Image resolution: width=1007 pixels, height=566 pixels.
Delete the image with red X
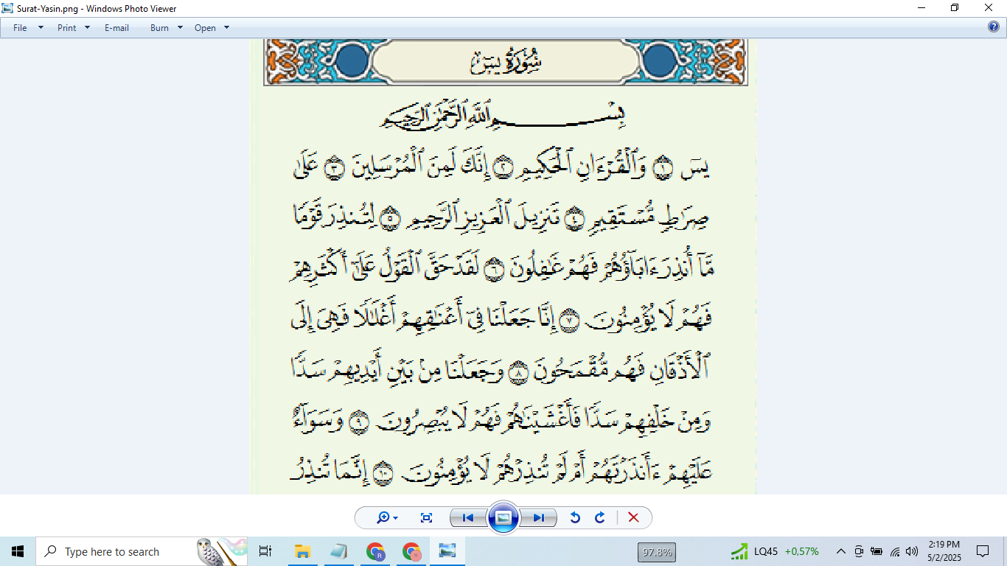[x=633, y=518]
